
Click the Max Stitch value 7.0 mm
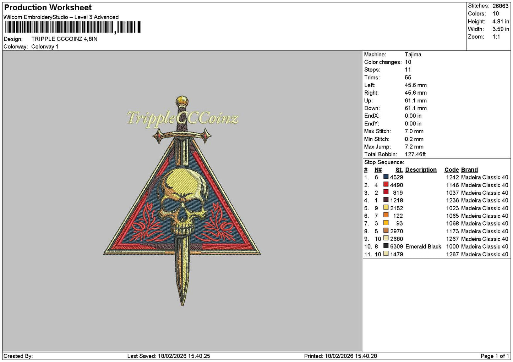tap(414, 131)
